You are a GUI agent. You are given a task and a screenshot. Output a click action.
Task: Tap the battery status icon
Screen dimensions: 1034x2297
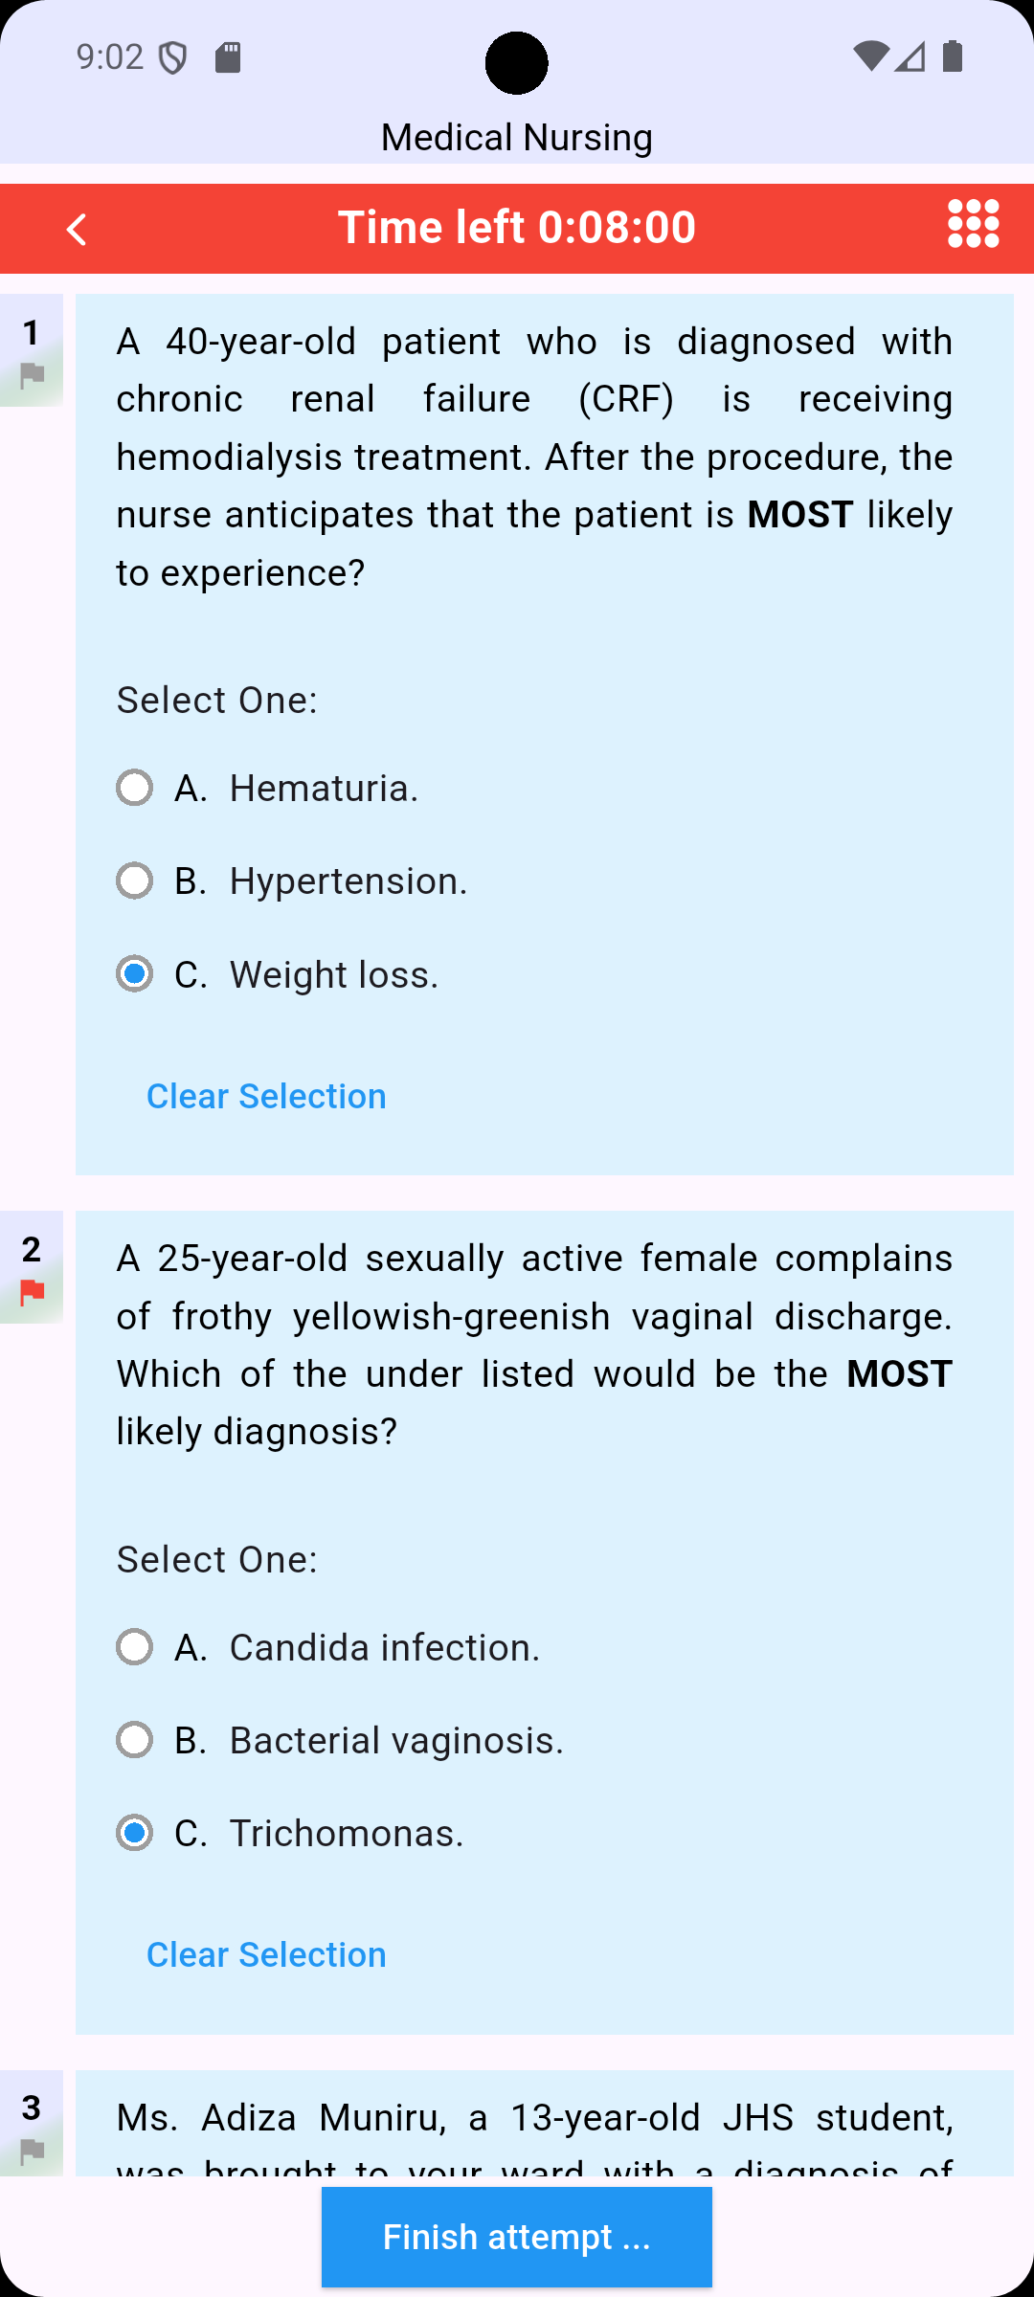click(953, 57)
